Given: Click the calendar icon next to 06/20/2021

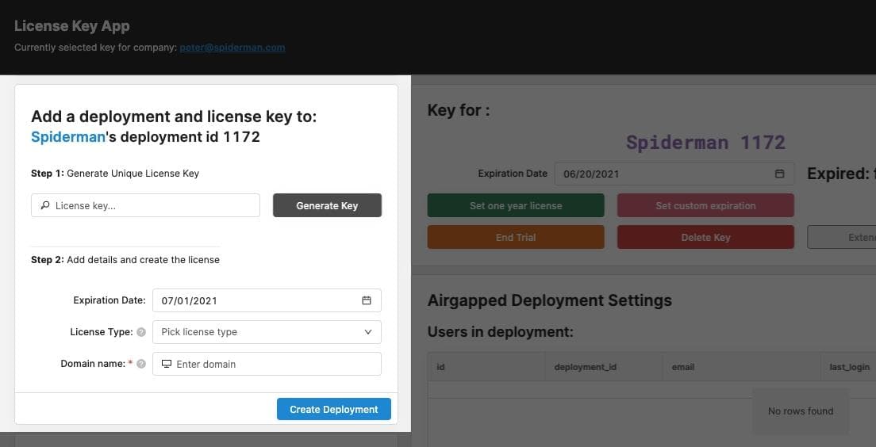Looking at the screenshot, I should click(779, 174).
